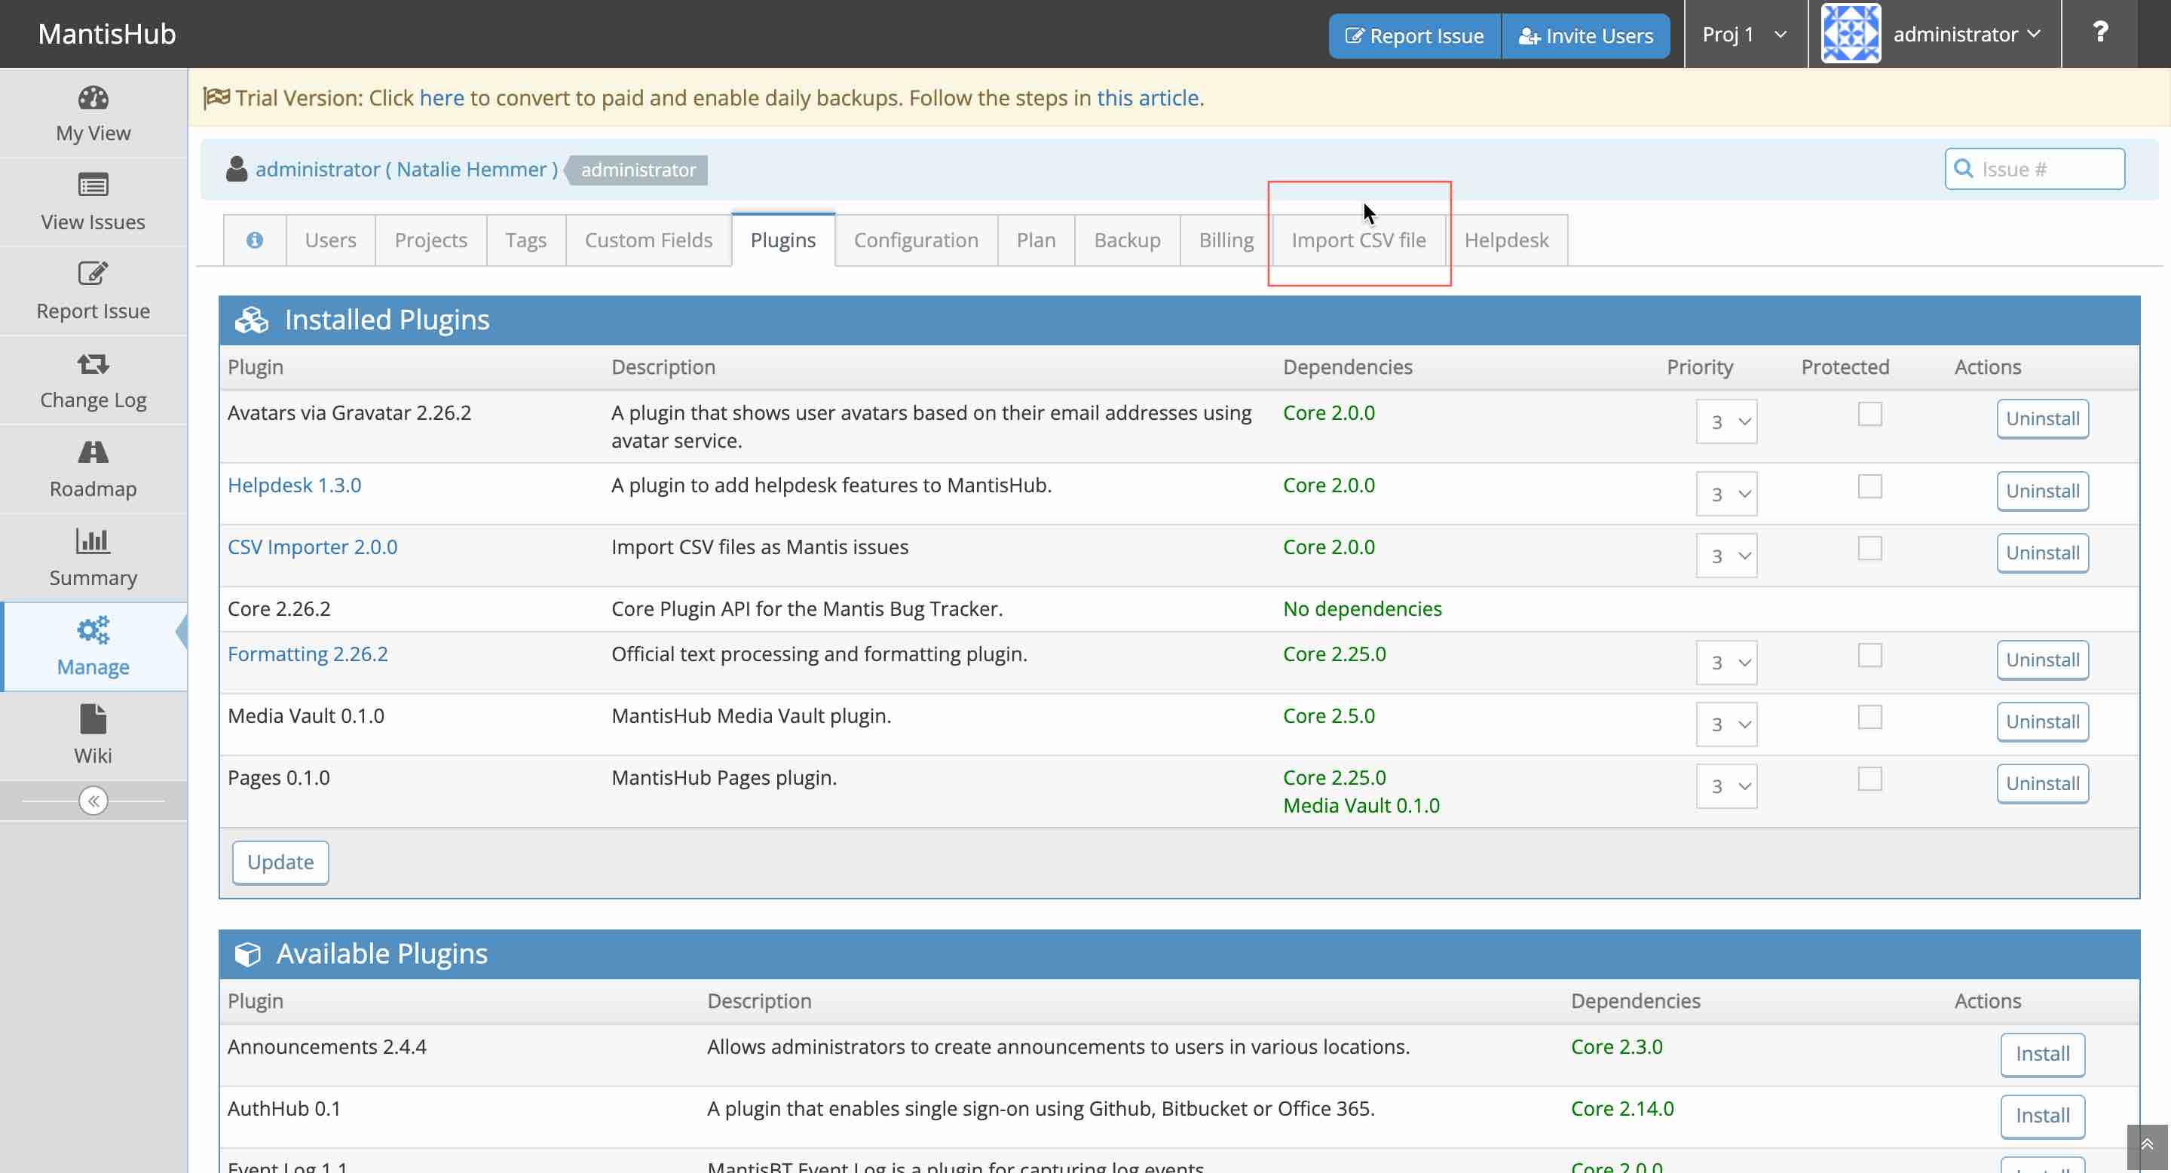Open Report Issue sidebar icon

point(93,273)
